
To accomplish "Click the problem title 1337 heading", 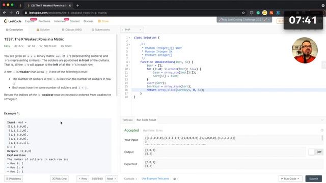I will pos(34,39).
